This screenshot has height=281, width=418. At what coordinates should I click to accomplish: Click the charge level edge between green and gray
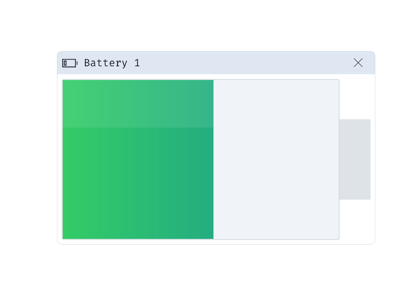pyautogui.click(x=213, y=159)
